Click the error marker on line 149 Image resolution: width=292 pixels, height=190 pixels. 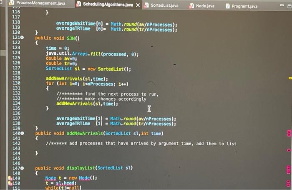coord(10,178)
